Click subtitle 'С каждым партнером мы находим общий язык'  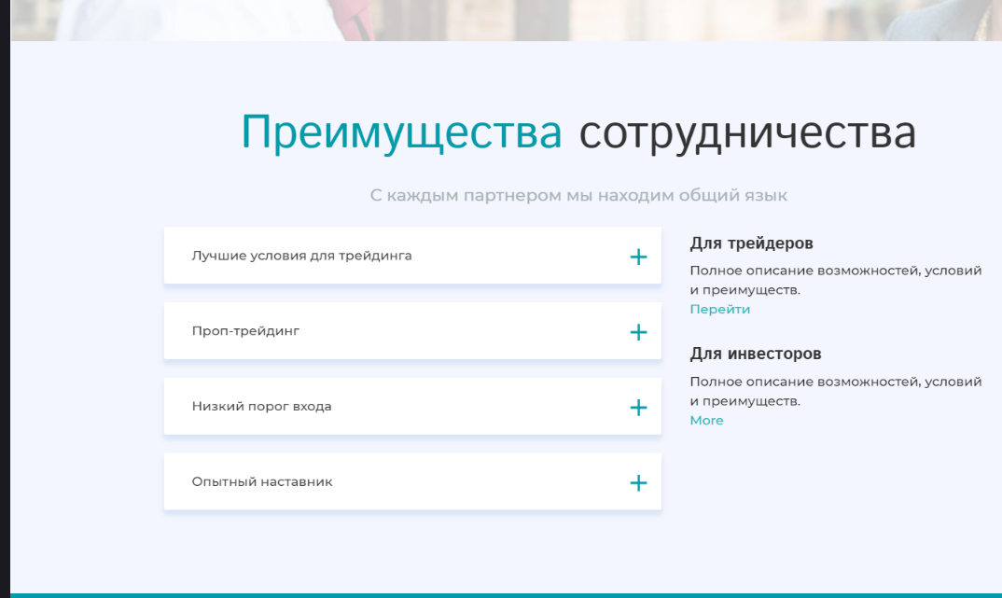coord(578,196)
